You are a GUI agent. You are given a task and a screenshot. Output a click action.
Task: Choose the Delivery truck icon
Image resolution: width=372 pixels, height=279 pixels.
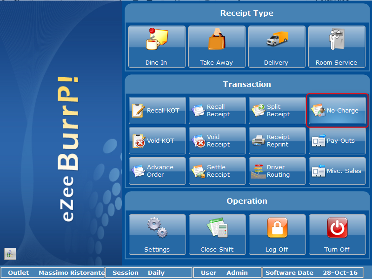[277, 39]
